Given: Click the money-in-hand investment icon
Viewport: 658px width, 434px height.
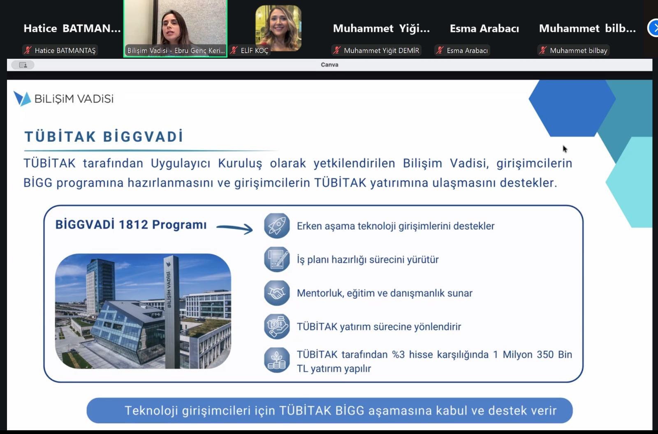Looking at the screenshot, I should coord(277,326).
